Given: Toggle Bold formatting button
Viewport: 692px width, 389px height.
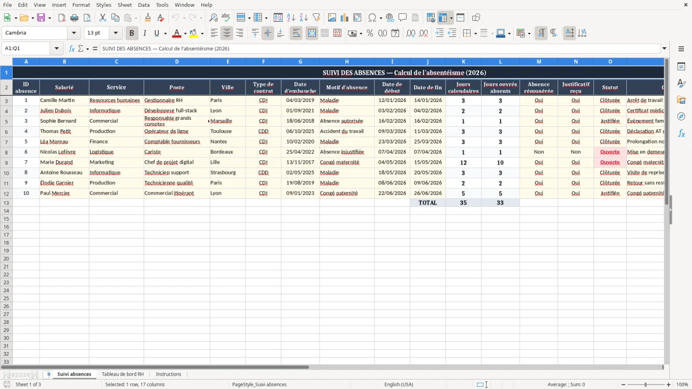Looking at the screenshot, I should (x=132, y=33).
